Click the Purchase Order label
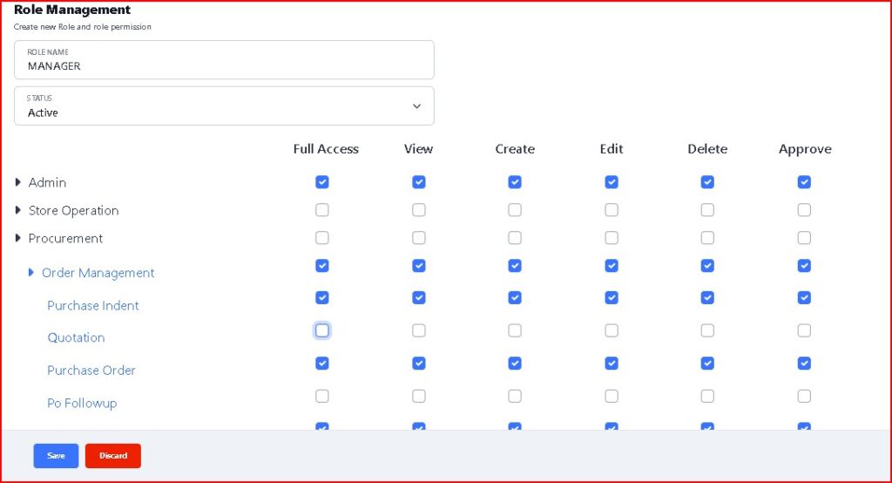 91,371
